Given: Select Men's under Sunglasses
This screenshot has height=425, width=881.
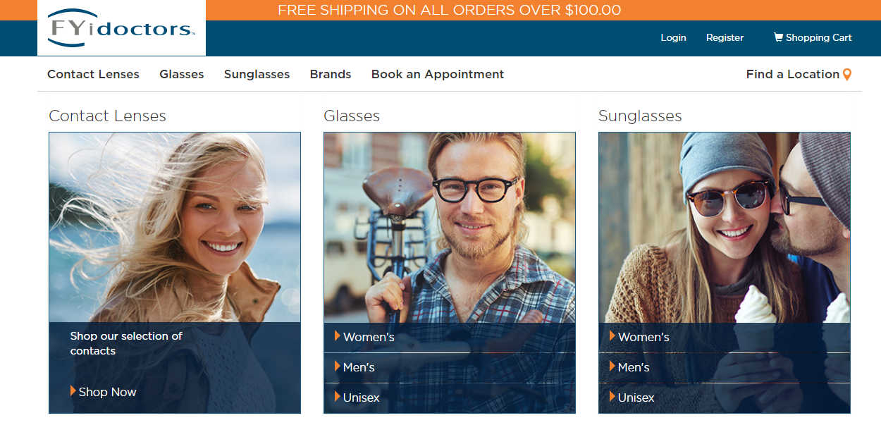Looking at the screenshot, I should (x=634, y=367).
